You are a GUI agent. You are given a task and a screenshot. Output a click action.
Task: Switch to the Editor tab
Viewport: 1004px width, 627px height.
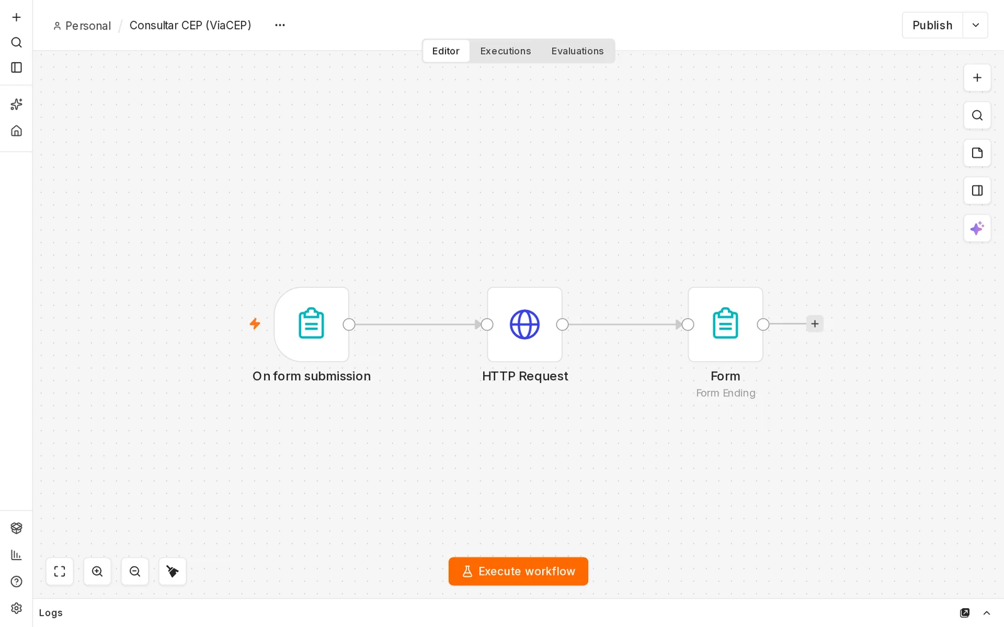tap(446, 51)
